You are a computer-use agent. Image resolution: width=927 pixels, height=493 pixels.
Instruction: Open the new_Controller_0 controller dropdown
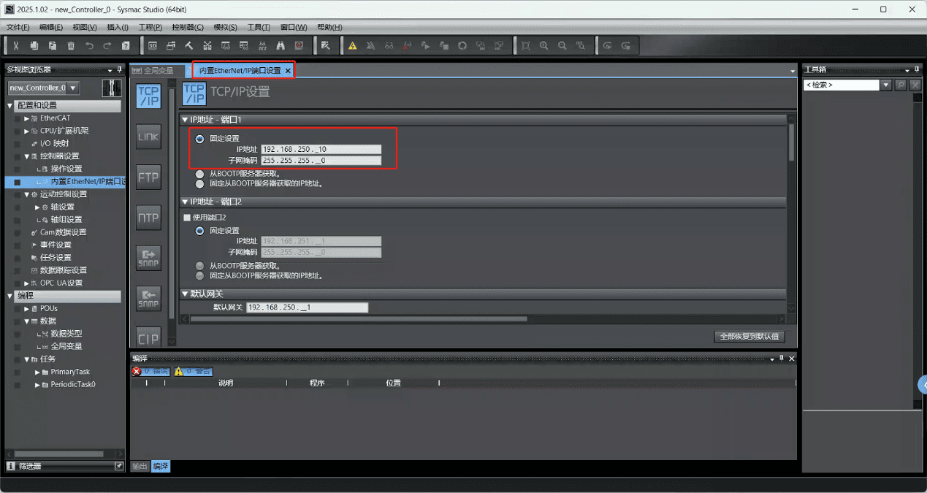click(x=71, y=87)
